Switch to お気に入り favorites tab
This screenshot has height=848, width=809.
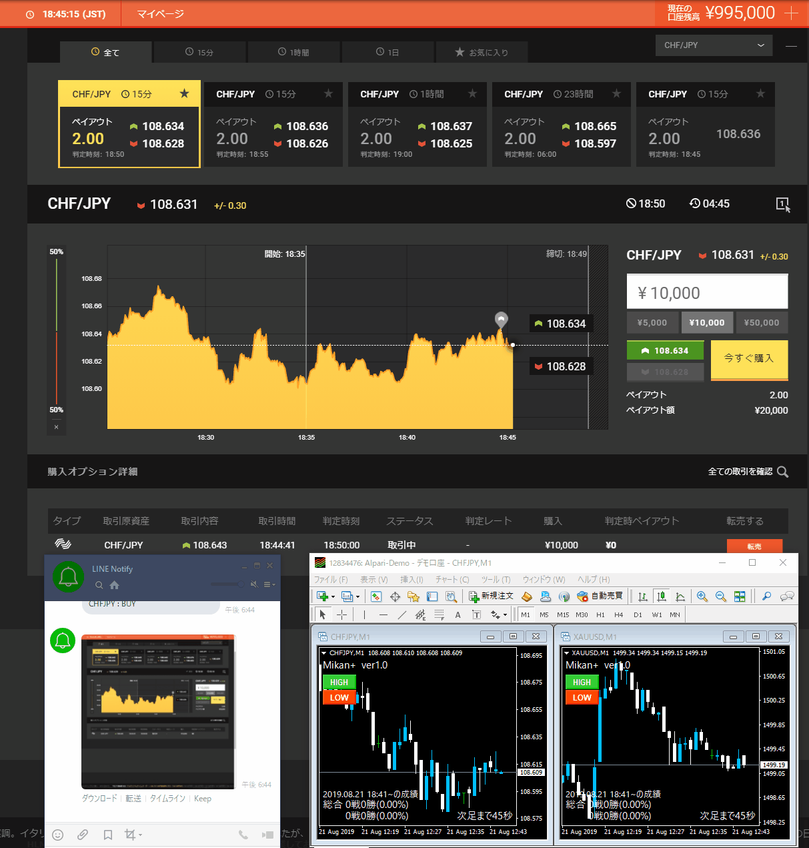pos(482,52)
